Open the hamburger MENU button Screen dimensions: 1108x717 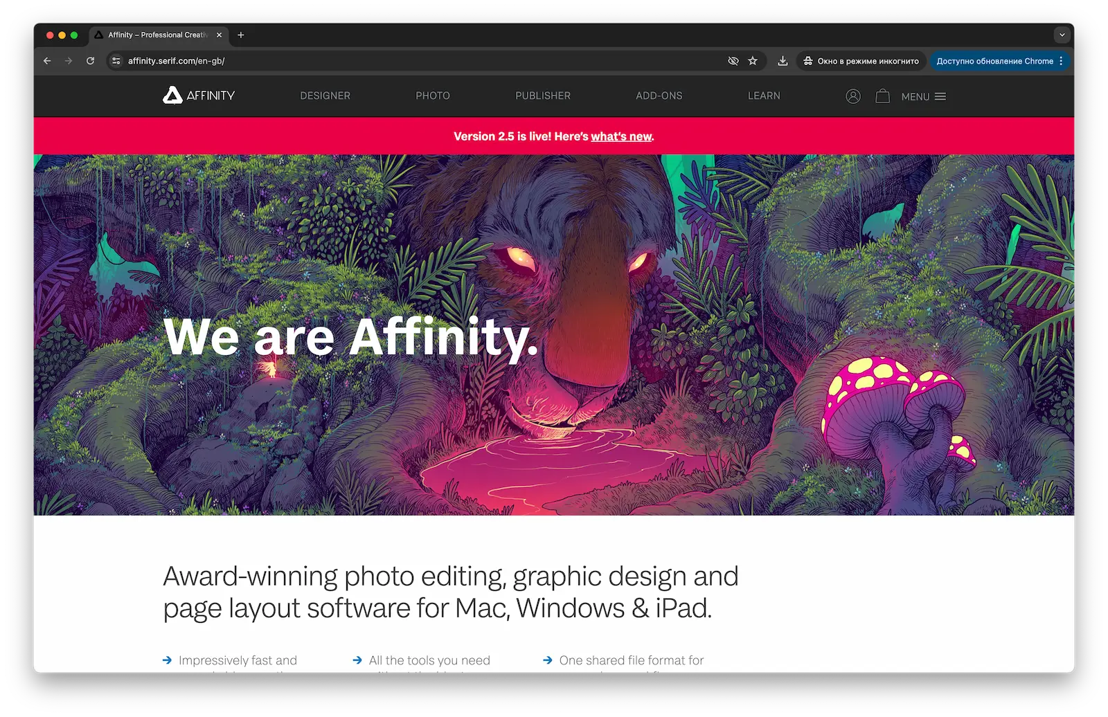click(923, 96)
